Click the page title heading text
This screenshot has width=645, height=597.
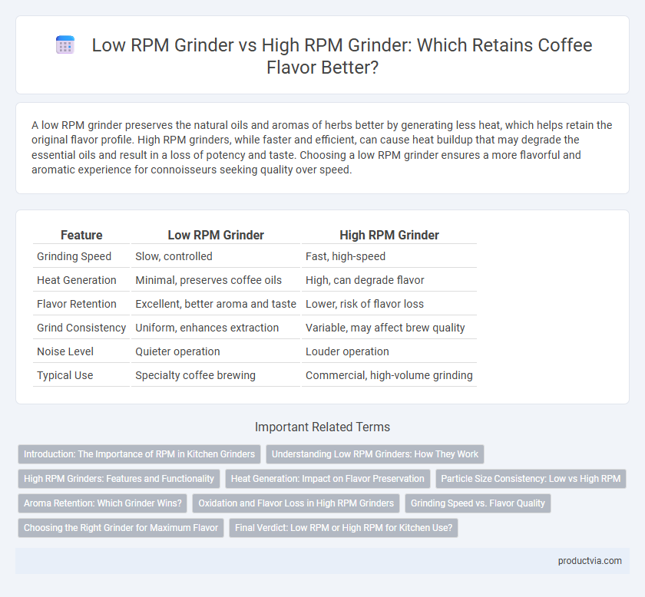(x=342, y=56)
